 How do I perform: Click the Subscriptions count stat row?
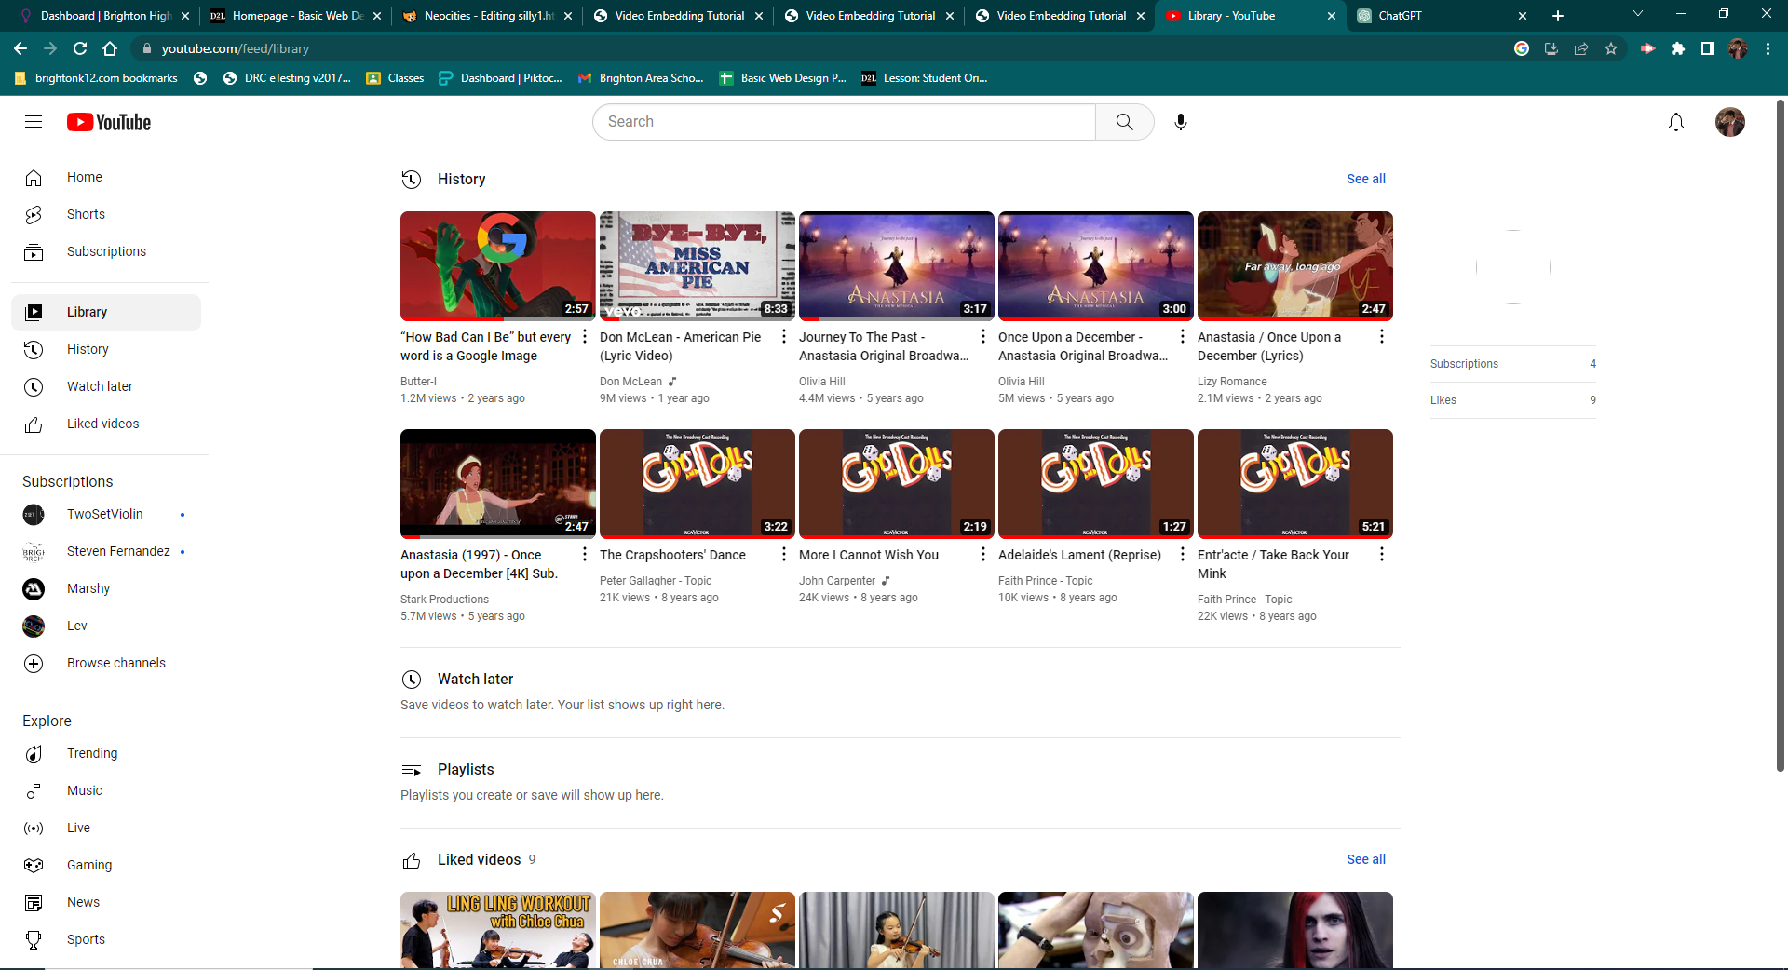coord(1513,364)
